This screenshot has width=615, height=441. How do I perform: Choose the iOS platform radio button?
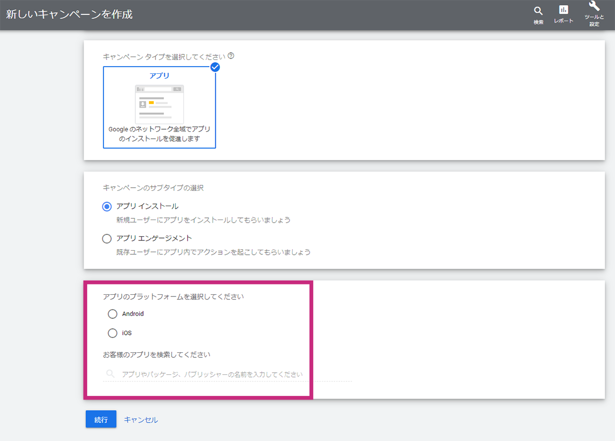tap(112, 333)
